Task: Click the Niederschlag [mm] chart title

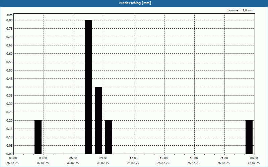Action: click(x=135, y=3)
